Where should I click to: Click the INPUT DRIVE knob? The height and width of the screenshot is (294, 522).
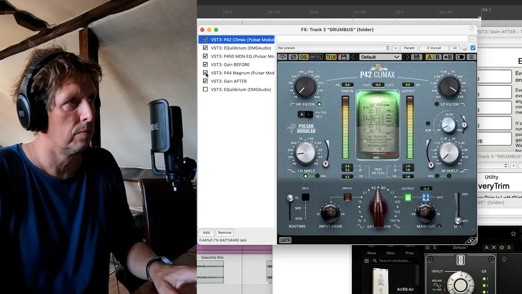330,213
